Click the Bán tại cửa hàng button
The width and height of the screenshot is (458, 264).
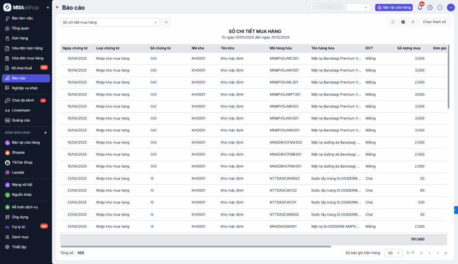[x=394, y=8]
